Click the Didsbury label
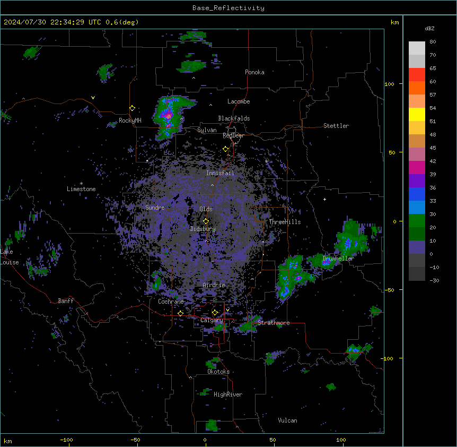Viewport: 457px width, 447px height. (203, 229)
